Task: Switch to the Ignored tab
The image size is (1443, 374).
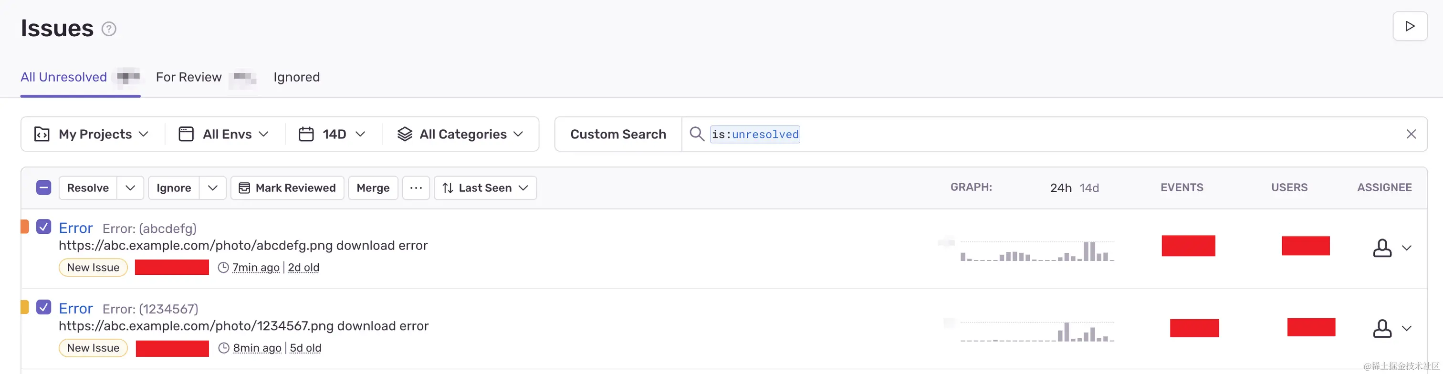Action: [296, 77]
